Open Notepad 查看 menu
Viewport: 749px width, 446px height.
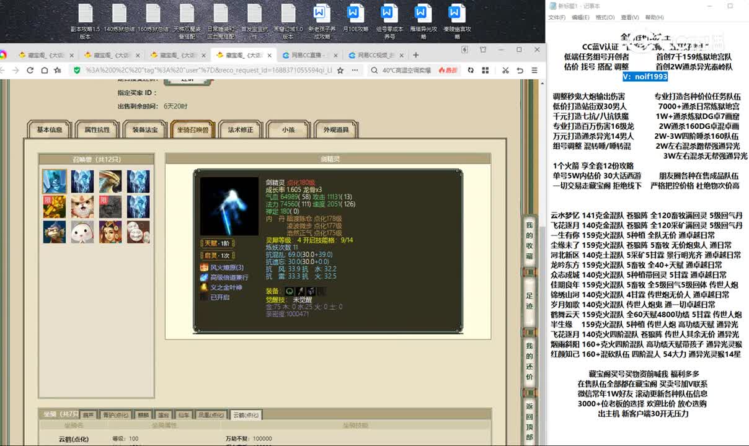click(x=629, y=17)
